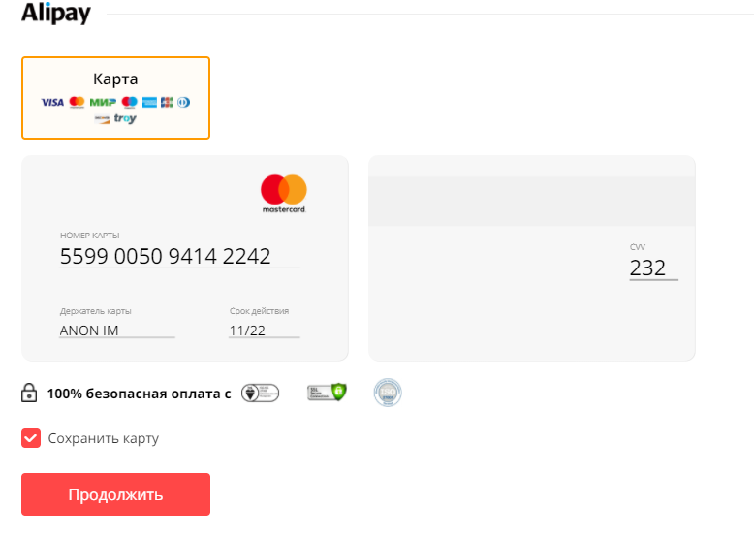Image resolution: width=754 pixels, height=536 pixels.
Task: Click the cardholder name field ANON IM
Action: pos(116,331)
